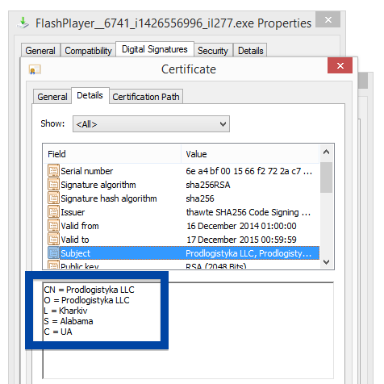Click the Value column header
Viewport: 384px width, 384px height.
pyautogui.click(x=250, y=154)
